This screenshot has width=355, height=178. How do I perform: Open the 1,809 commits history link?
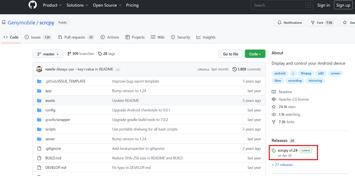click(247, 69)
